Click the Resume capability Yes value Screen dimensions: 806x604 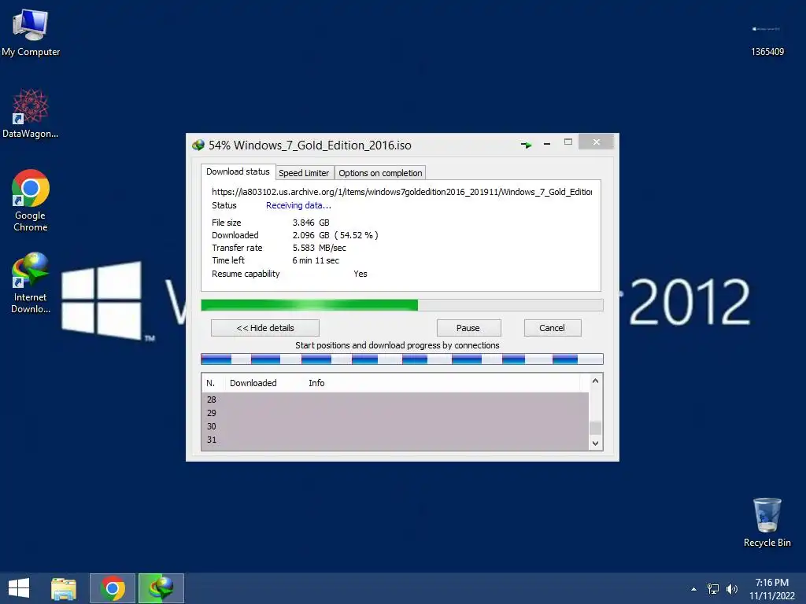tap(360, 274)
